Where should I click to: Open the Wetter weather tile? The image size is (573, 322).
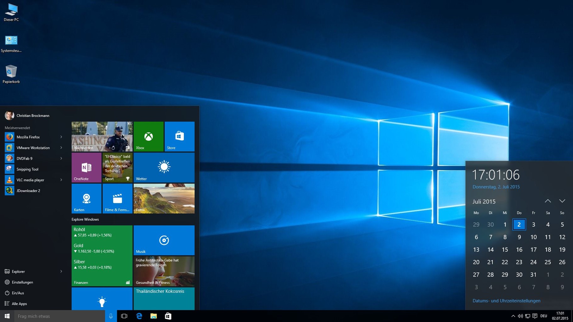point(164,167)
